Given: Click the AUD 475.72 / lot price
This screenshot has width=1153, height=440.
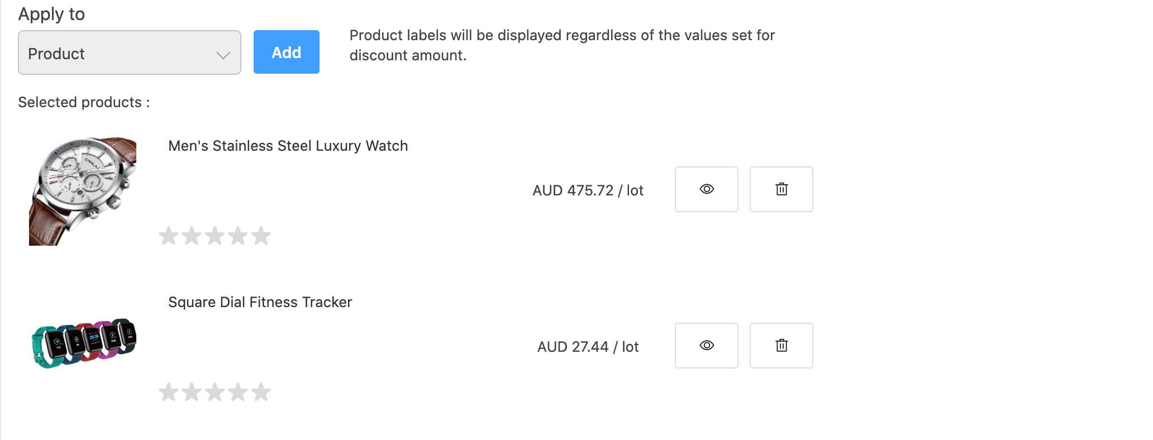Looking at the screenshot, I should click(x=588, y=190).
